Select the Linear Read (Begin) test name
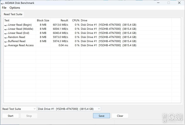185x125 pixels. [x=20, y=25]
